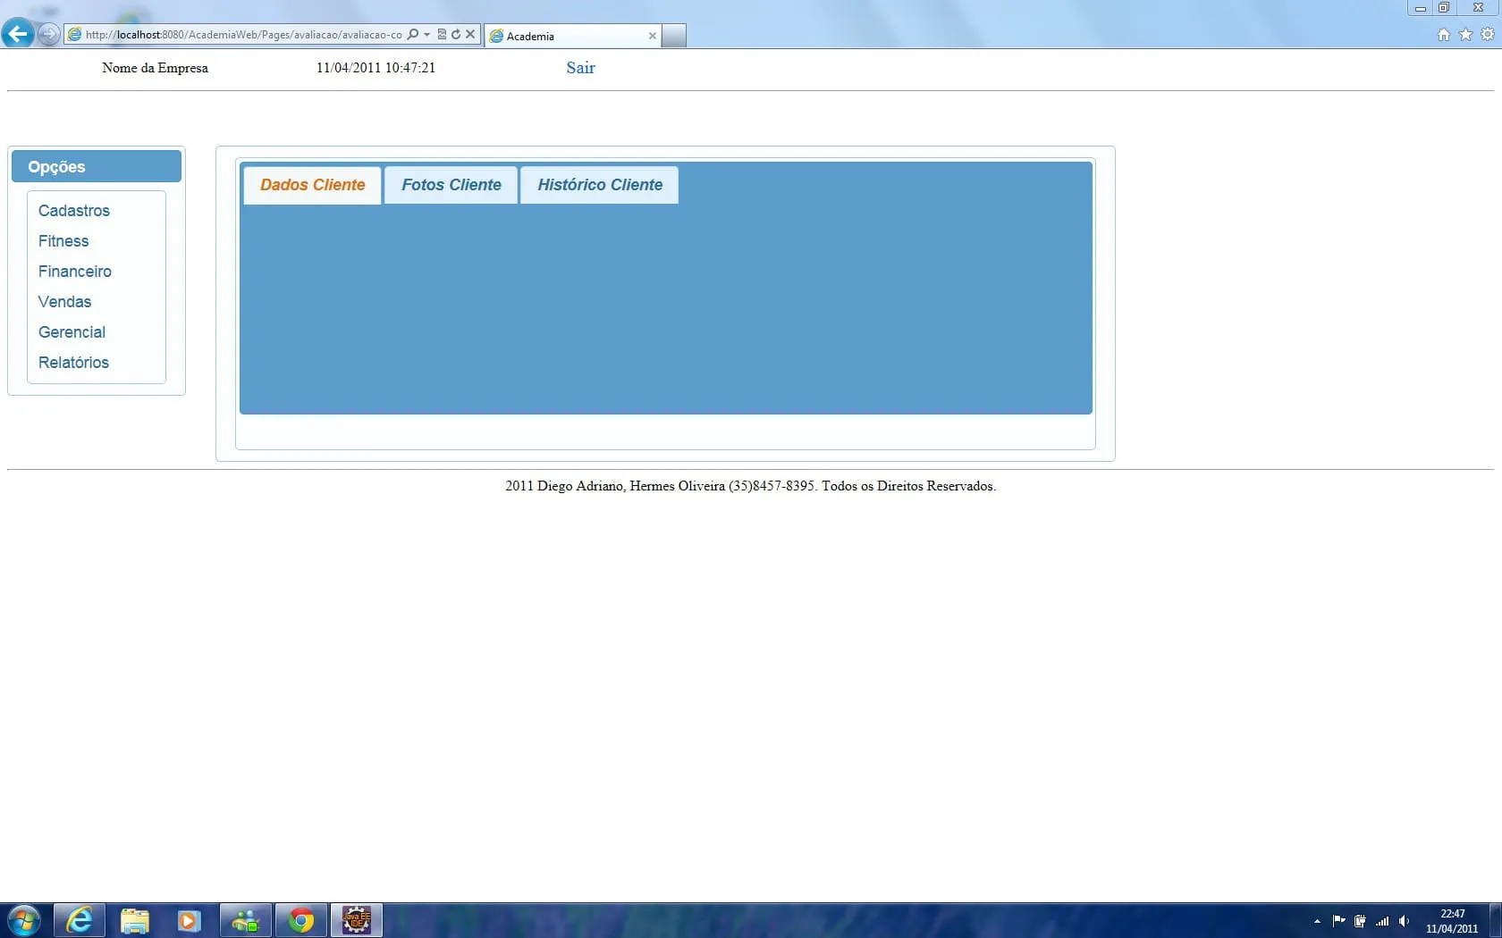Click the search magnifier in the address bar

pos(412,35)
